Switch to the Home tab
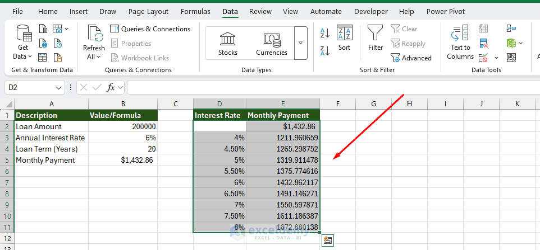This screenshot has height=250, width=540. [48, 12]
